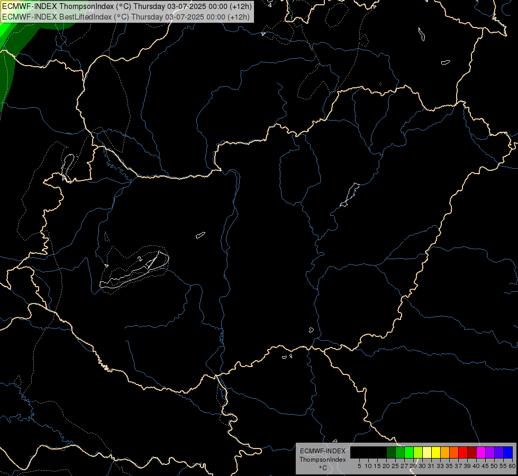Click the legend tick value 40
Viewport: 518px width, 476px height.
tap(476, 466)
